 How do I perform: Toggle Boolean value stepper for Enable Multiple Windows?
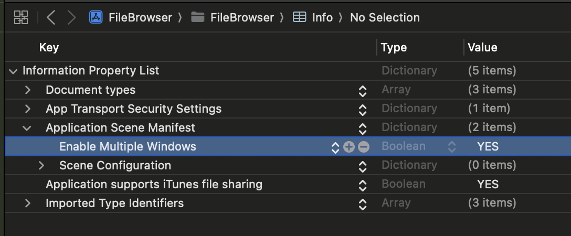[x=451, y=147]
